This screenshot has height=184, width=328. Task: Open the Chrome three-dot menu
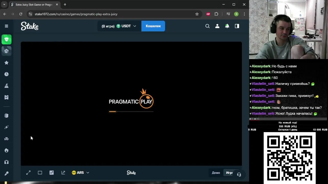244,14
